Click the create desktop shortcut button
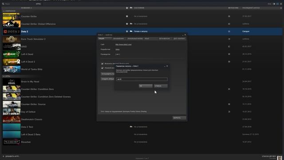 [107, 79]
